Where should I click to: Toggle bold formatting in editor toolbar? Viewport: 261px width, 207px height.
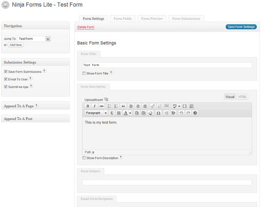tap(88, 106)
